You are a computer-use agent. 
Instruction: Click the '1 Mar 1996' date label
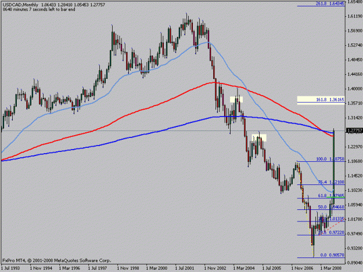(70, 269)
